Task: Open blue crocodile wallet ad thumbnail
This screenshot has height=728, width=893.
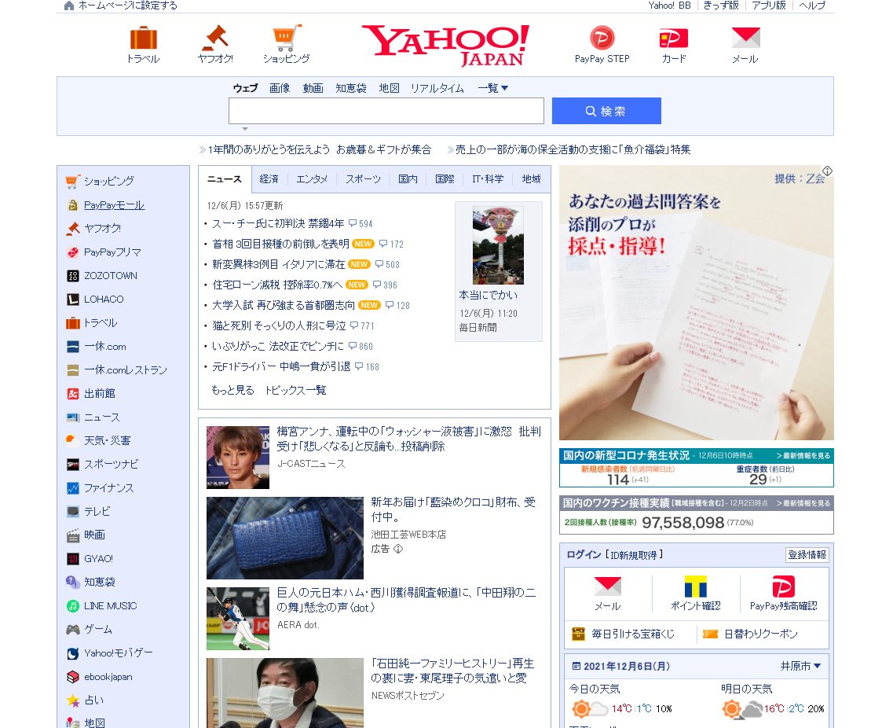Action: pyautogui.click(x=285, y=538)
